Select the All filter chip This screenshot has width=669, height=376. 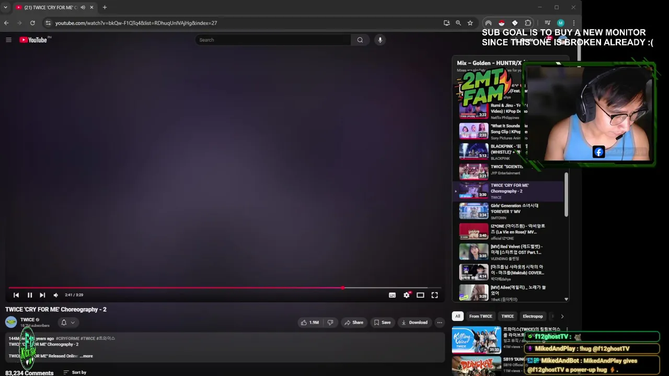coord(457,316)
